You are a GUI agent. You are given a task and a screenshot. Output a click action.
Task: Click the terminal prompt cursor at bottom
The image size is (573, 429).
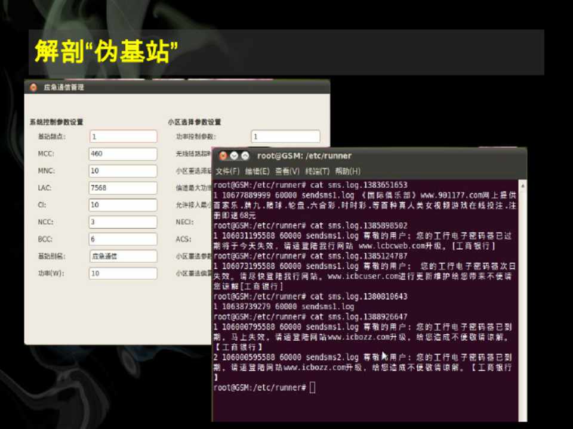tap(313, 388)
